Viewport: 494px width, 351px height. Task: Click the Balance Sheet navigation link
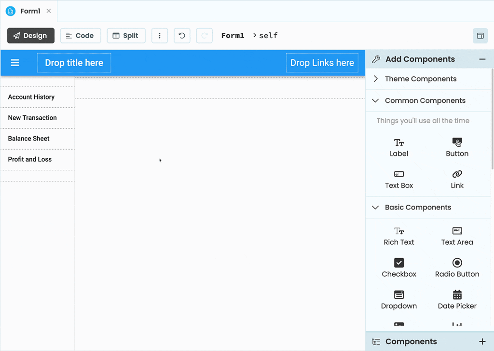[x=28, y=139]
